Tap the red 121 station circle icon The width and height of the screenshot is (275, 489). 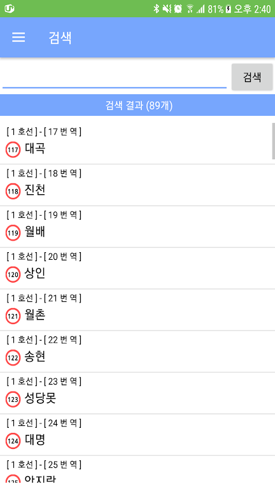click(x=13, y=316)
